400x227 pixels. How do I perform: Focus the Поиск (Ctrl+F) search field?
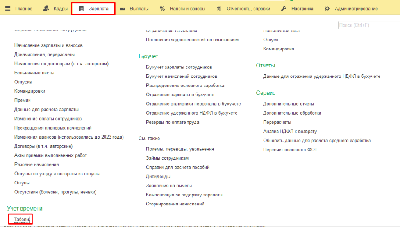[369, 25]
